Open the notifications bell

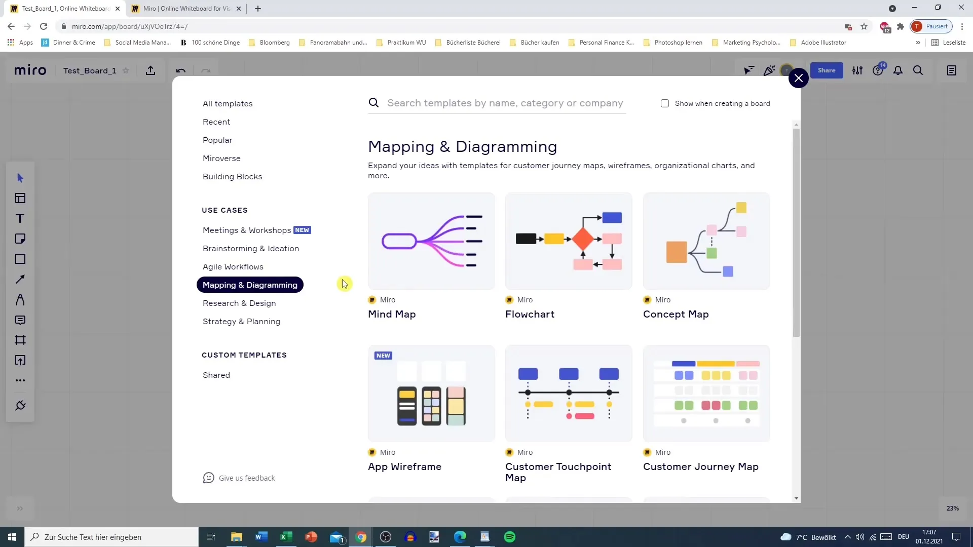point(898,70)
